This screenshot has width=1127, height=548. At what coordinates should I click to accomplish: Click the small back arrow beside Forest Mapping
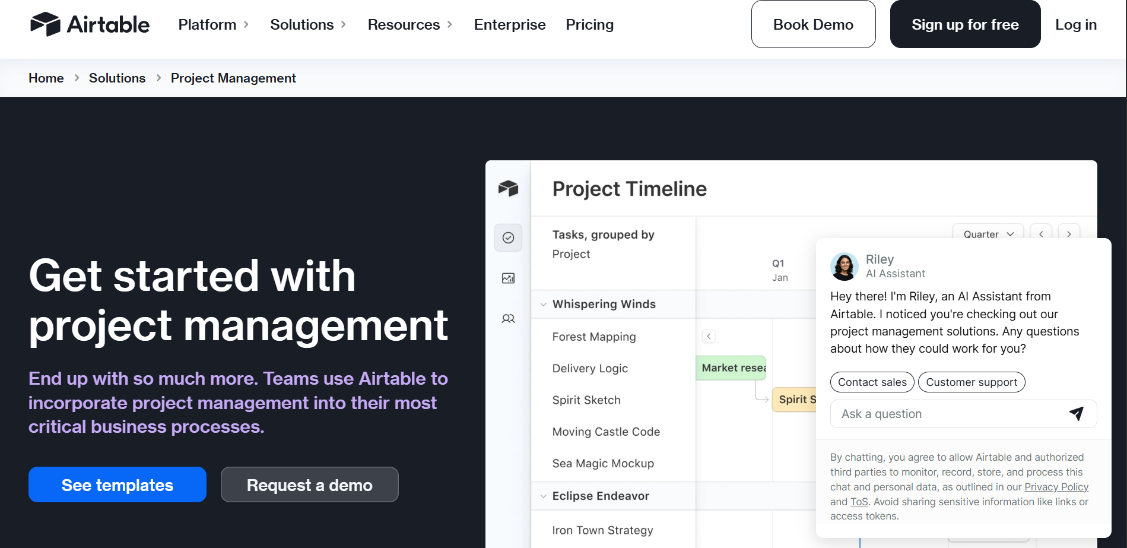click(709, 337)
